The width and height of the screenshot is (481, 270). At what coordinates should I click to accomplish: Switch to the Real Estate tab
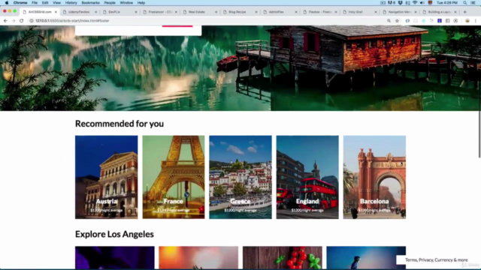(x=199, y=12)
